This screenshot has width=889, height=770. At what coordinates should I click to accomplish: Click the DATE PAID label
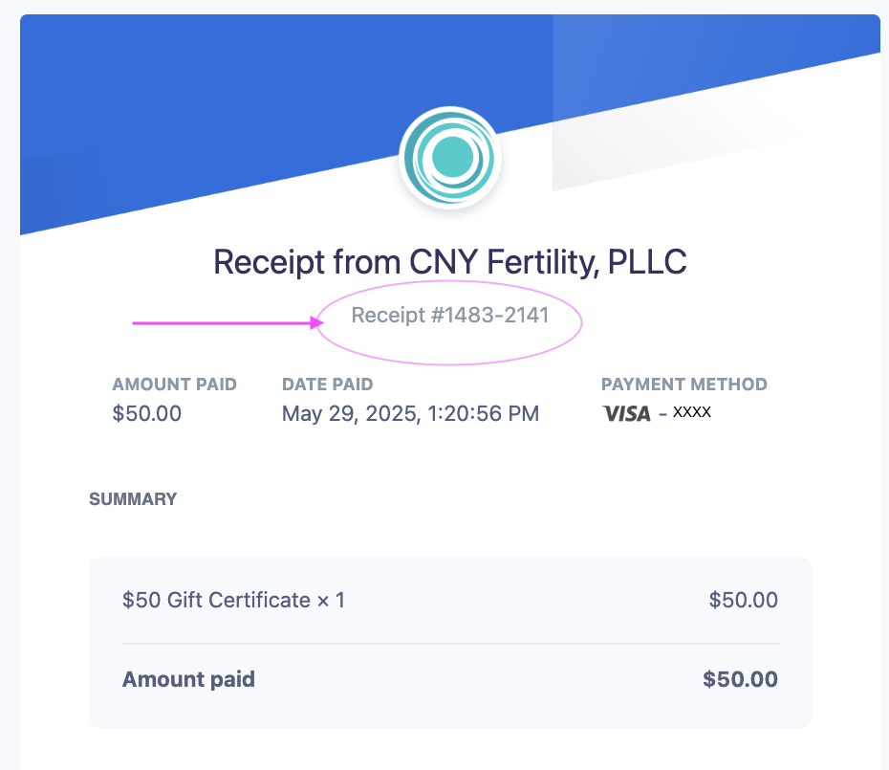tap(328, 385)
